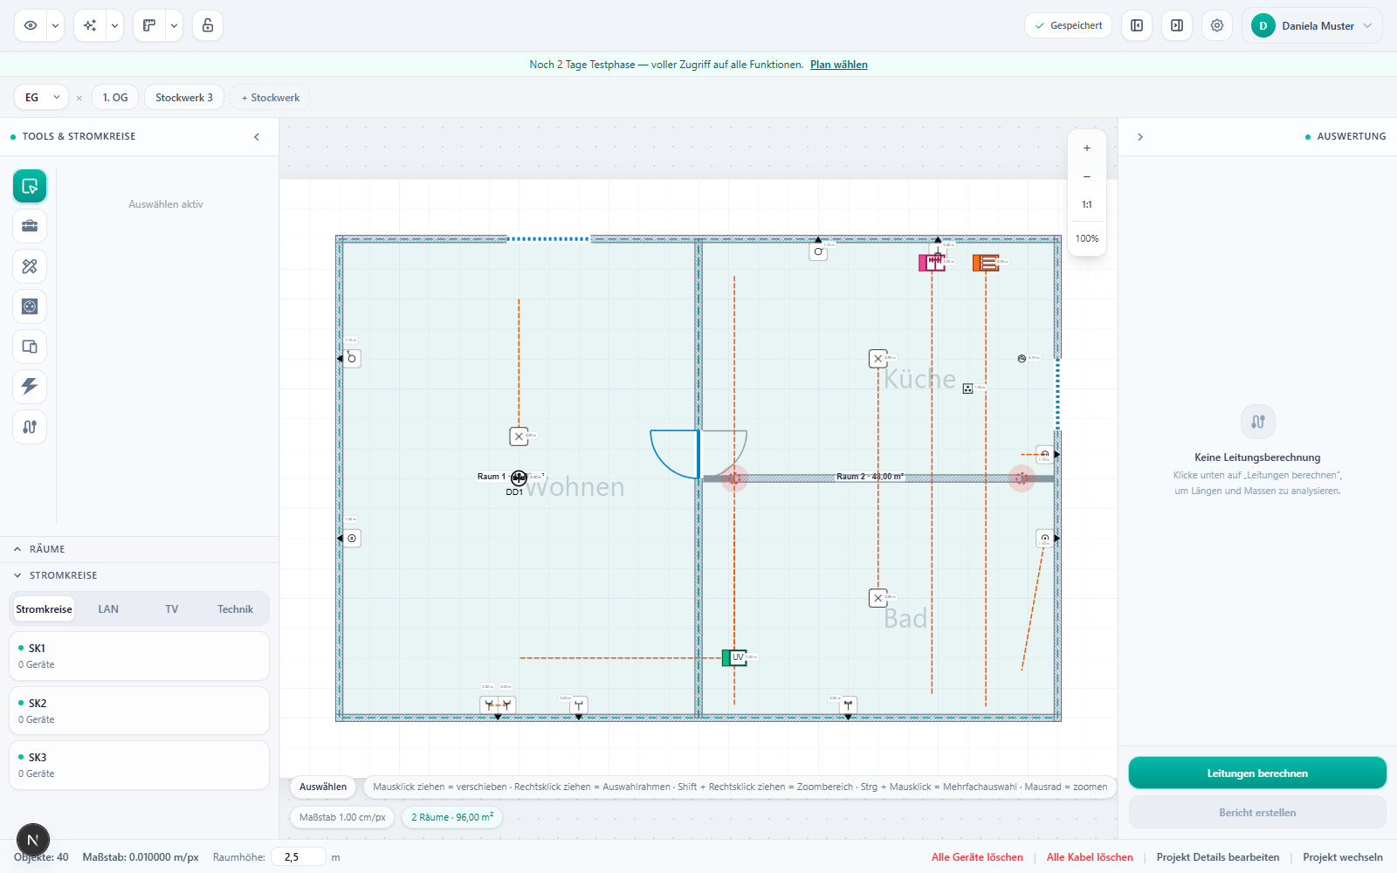
Task: Open the multi-device screens tool
Action: tap(30, 347)
